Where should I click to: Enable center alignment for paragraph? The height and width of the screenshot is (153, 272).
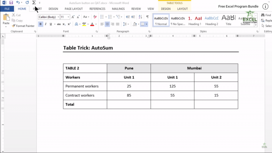pyautogui.click(x=107, y=24)
